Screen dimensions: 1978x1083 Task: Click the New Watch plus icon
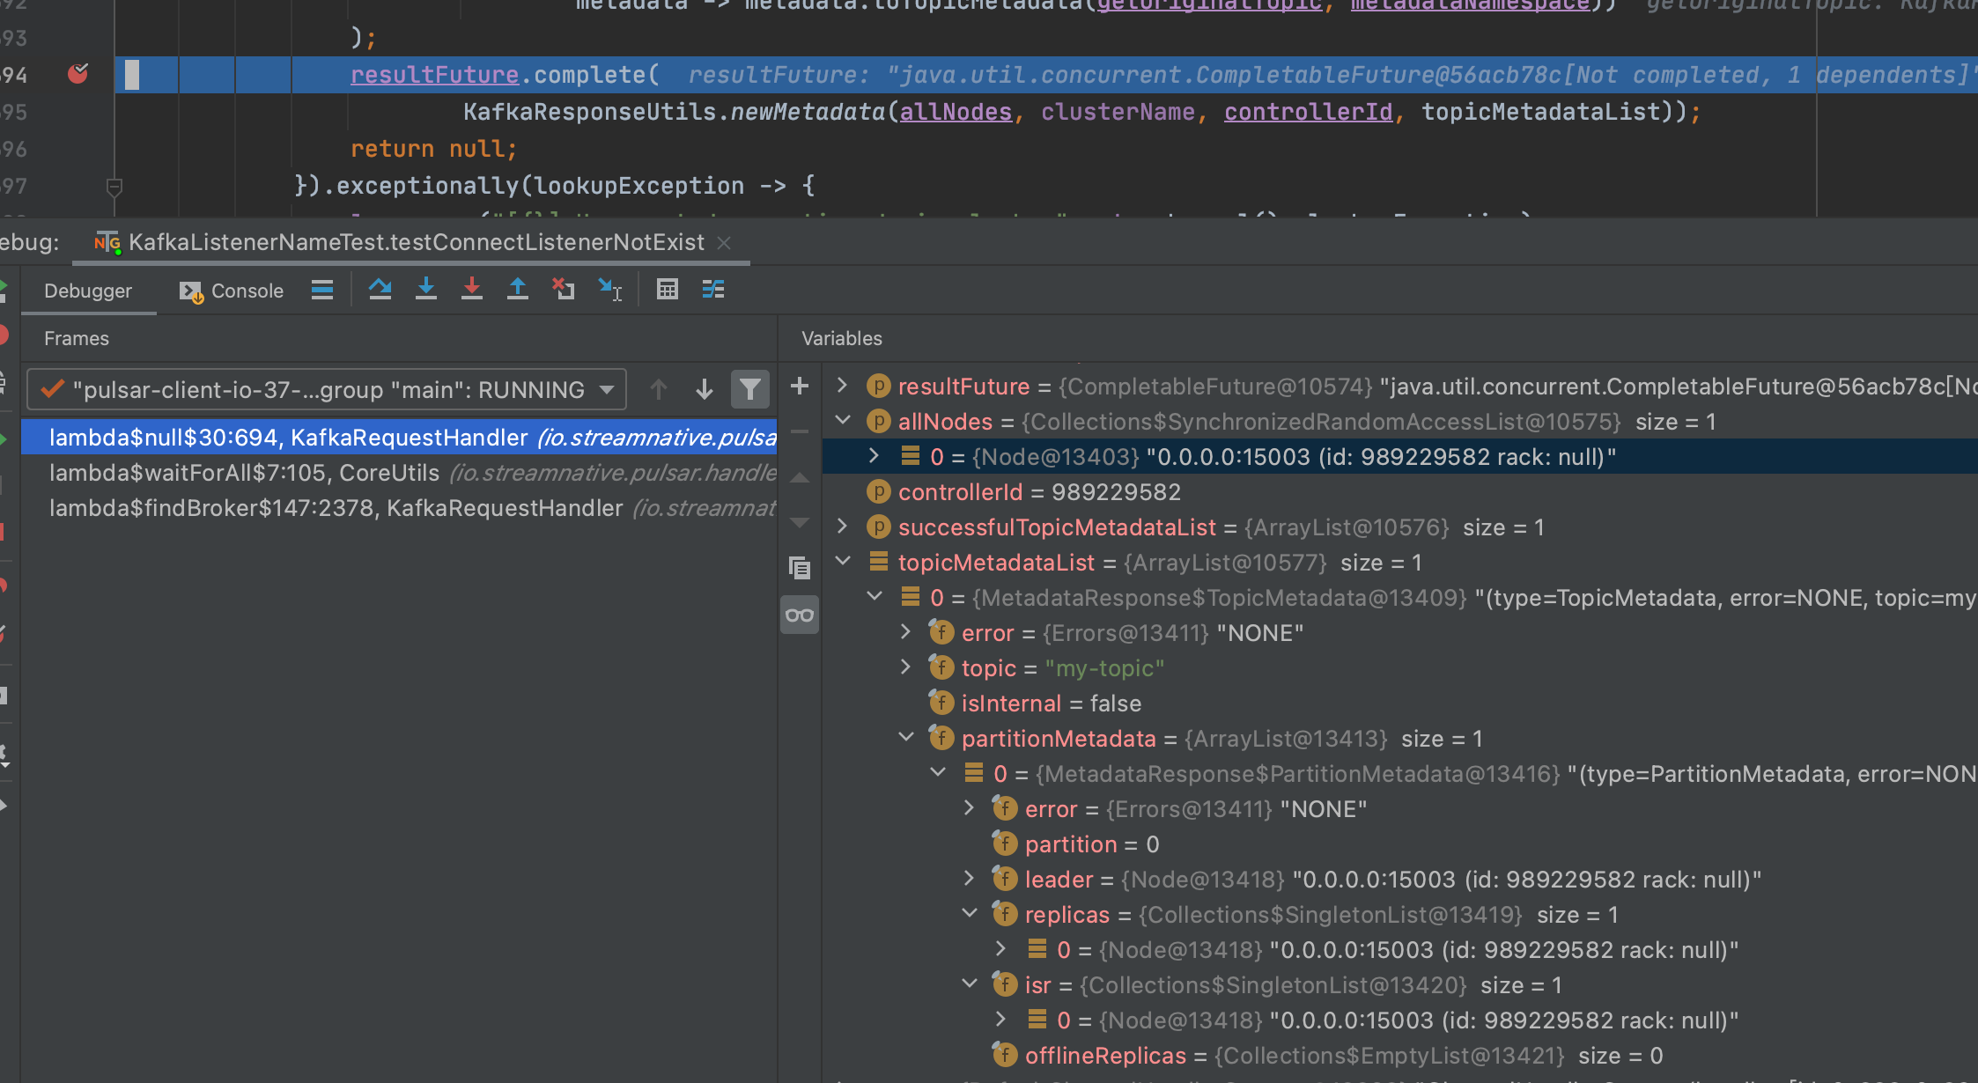pos(800,387)
